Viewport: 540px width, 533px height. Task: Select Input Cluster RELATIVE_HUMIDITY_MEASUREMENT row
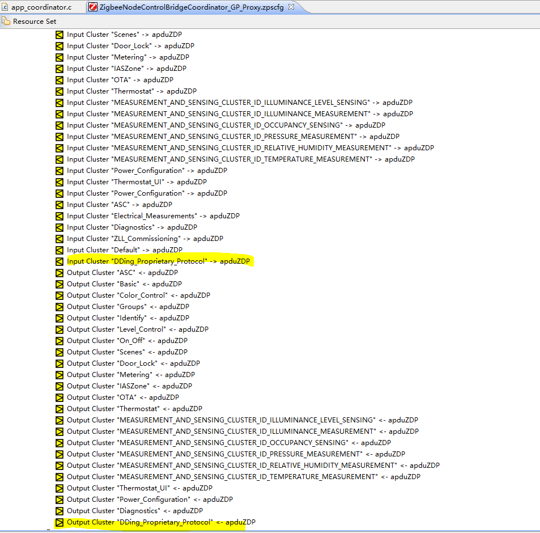tap(245, 148)
